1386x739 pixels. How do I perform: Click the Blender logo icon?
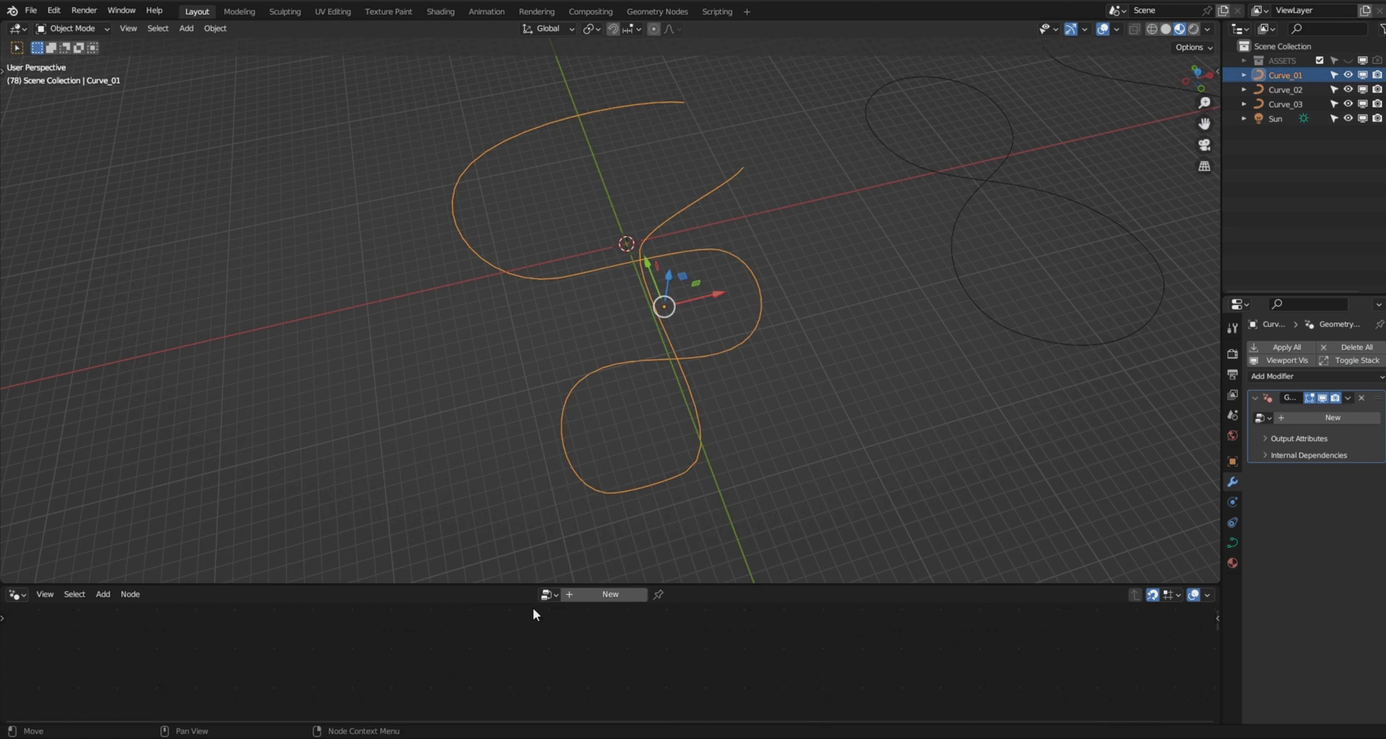click(12, 11)
